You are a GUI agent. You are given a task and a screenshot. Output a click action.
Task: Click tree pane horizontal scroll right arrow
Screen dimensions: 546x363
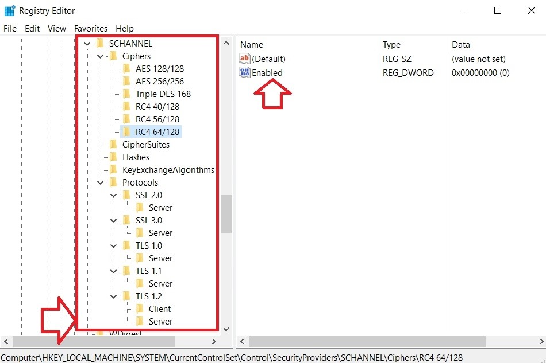pos(214,341)
